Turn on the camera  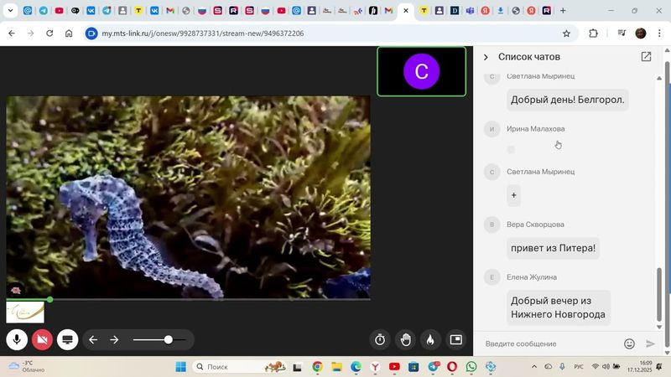42,339
